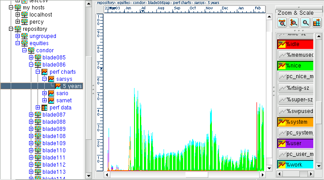Expand the sarnet chart node

44,100
